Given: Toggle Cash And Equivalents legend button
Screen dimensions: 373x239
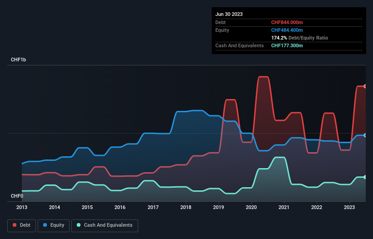Looking at the screenshot, I should (x=104, y=225).
